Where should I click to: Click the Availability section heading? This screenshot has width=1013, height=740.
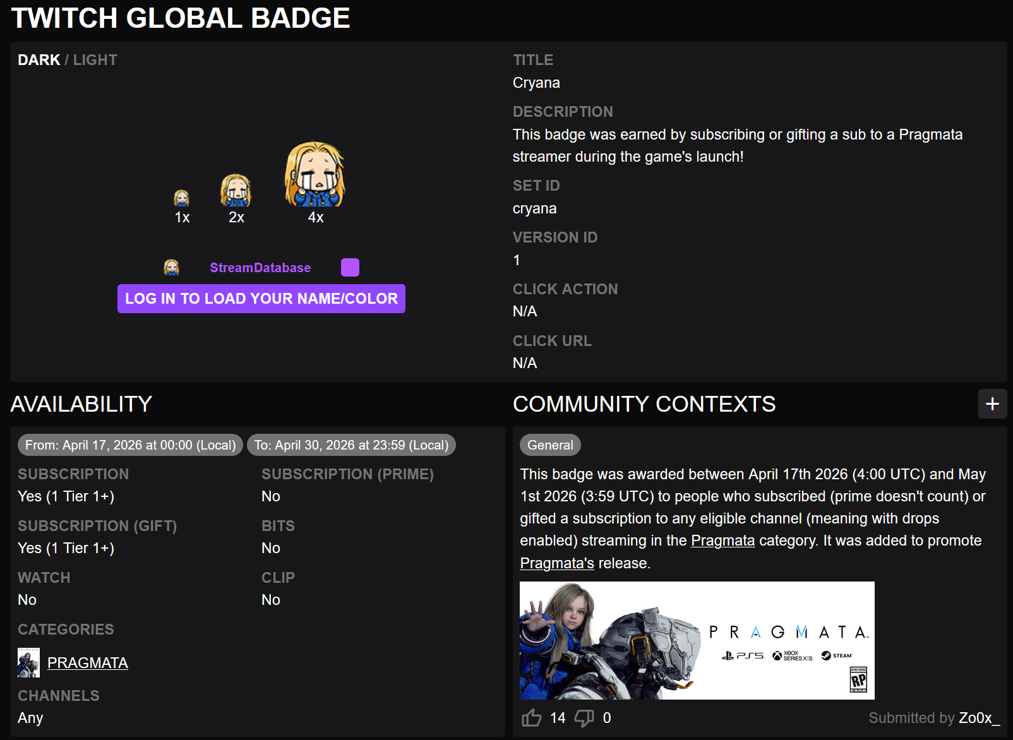pyautogui.click(x=81, y=404)
